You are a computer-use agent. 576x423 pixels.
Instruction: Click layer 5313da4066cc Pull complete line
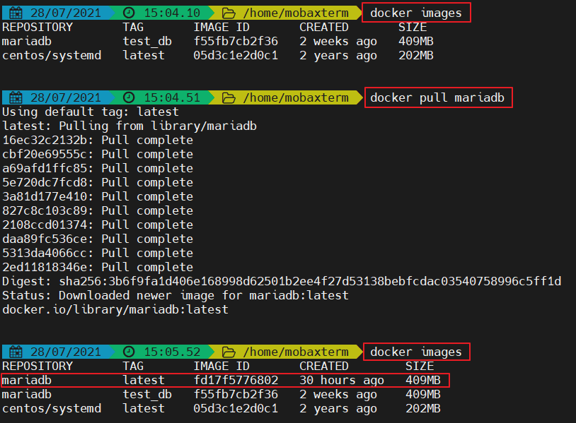click(x=98, y=253)
